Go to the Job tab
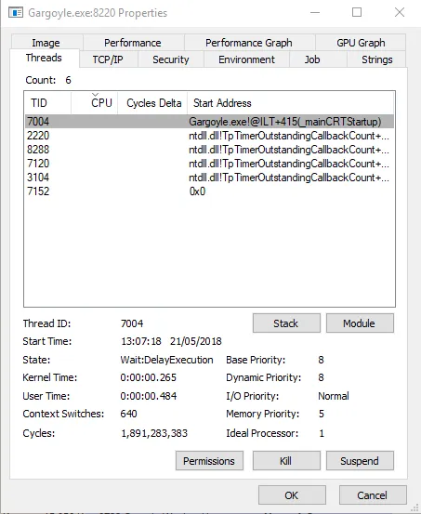Image resolution: width=421 pixels, height=514 pixels. coord(318,59)
